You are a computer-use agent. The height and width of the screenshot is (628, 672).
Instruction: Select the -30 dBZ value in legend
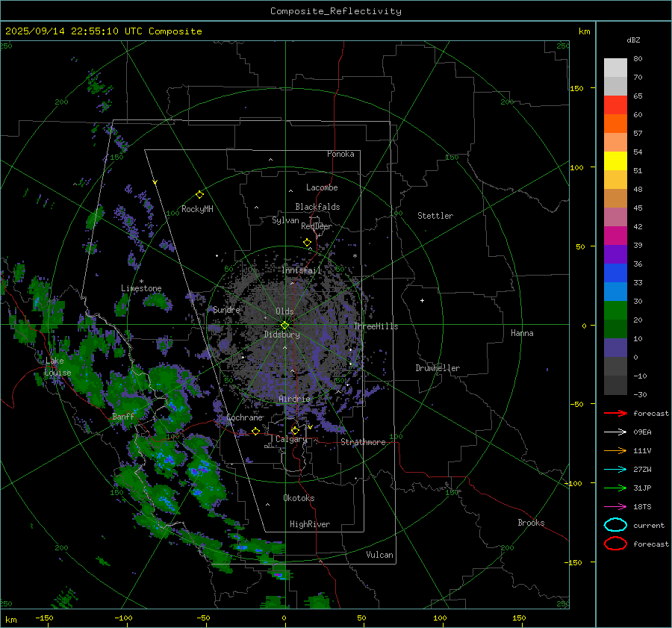[640, 394]
